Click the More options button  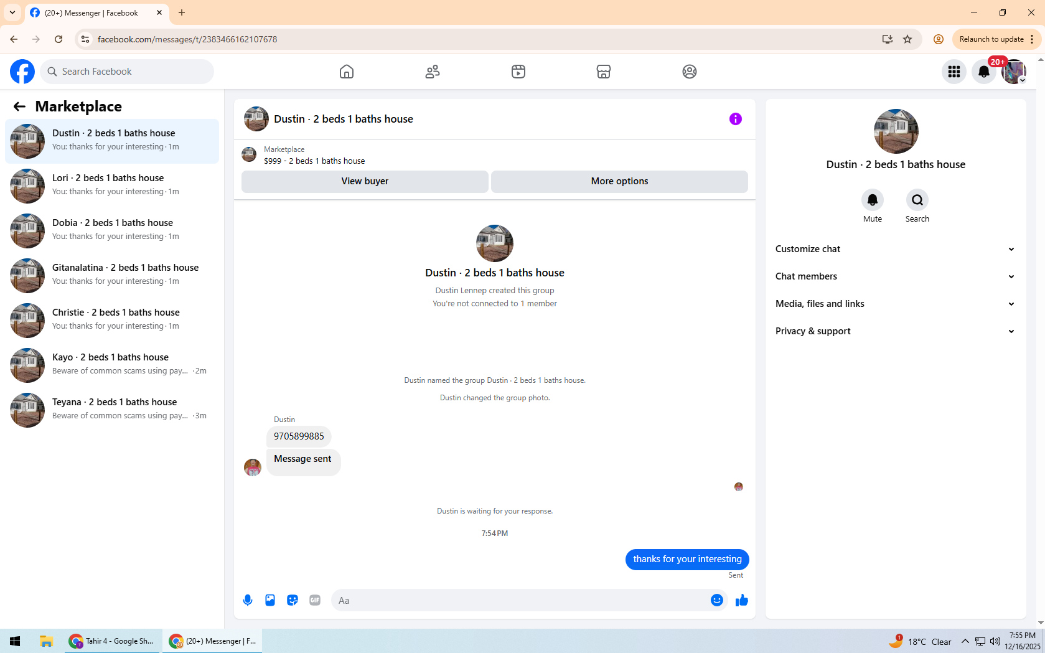pyautogui.click(x=619, y=181)
